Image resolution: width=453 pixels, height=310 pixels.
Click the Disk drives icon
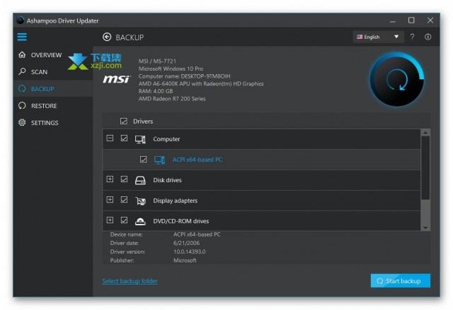(x=140, y=180)
